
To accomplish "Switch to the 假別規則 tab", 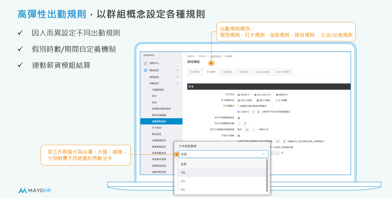I will [x=195, y=72].
